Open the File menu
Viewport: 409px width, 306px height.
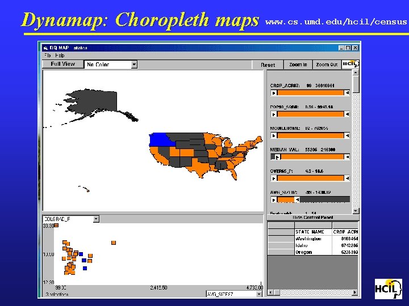coord(48,55)
